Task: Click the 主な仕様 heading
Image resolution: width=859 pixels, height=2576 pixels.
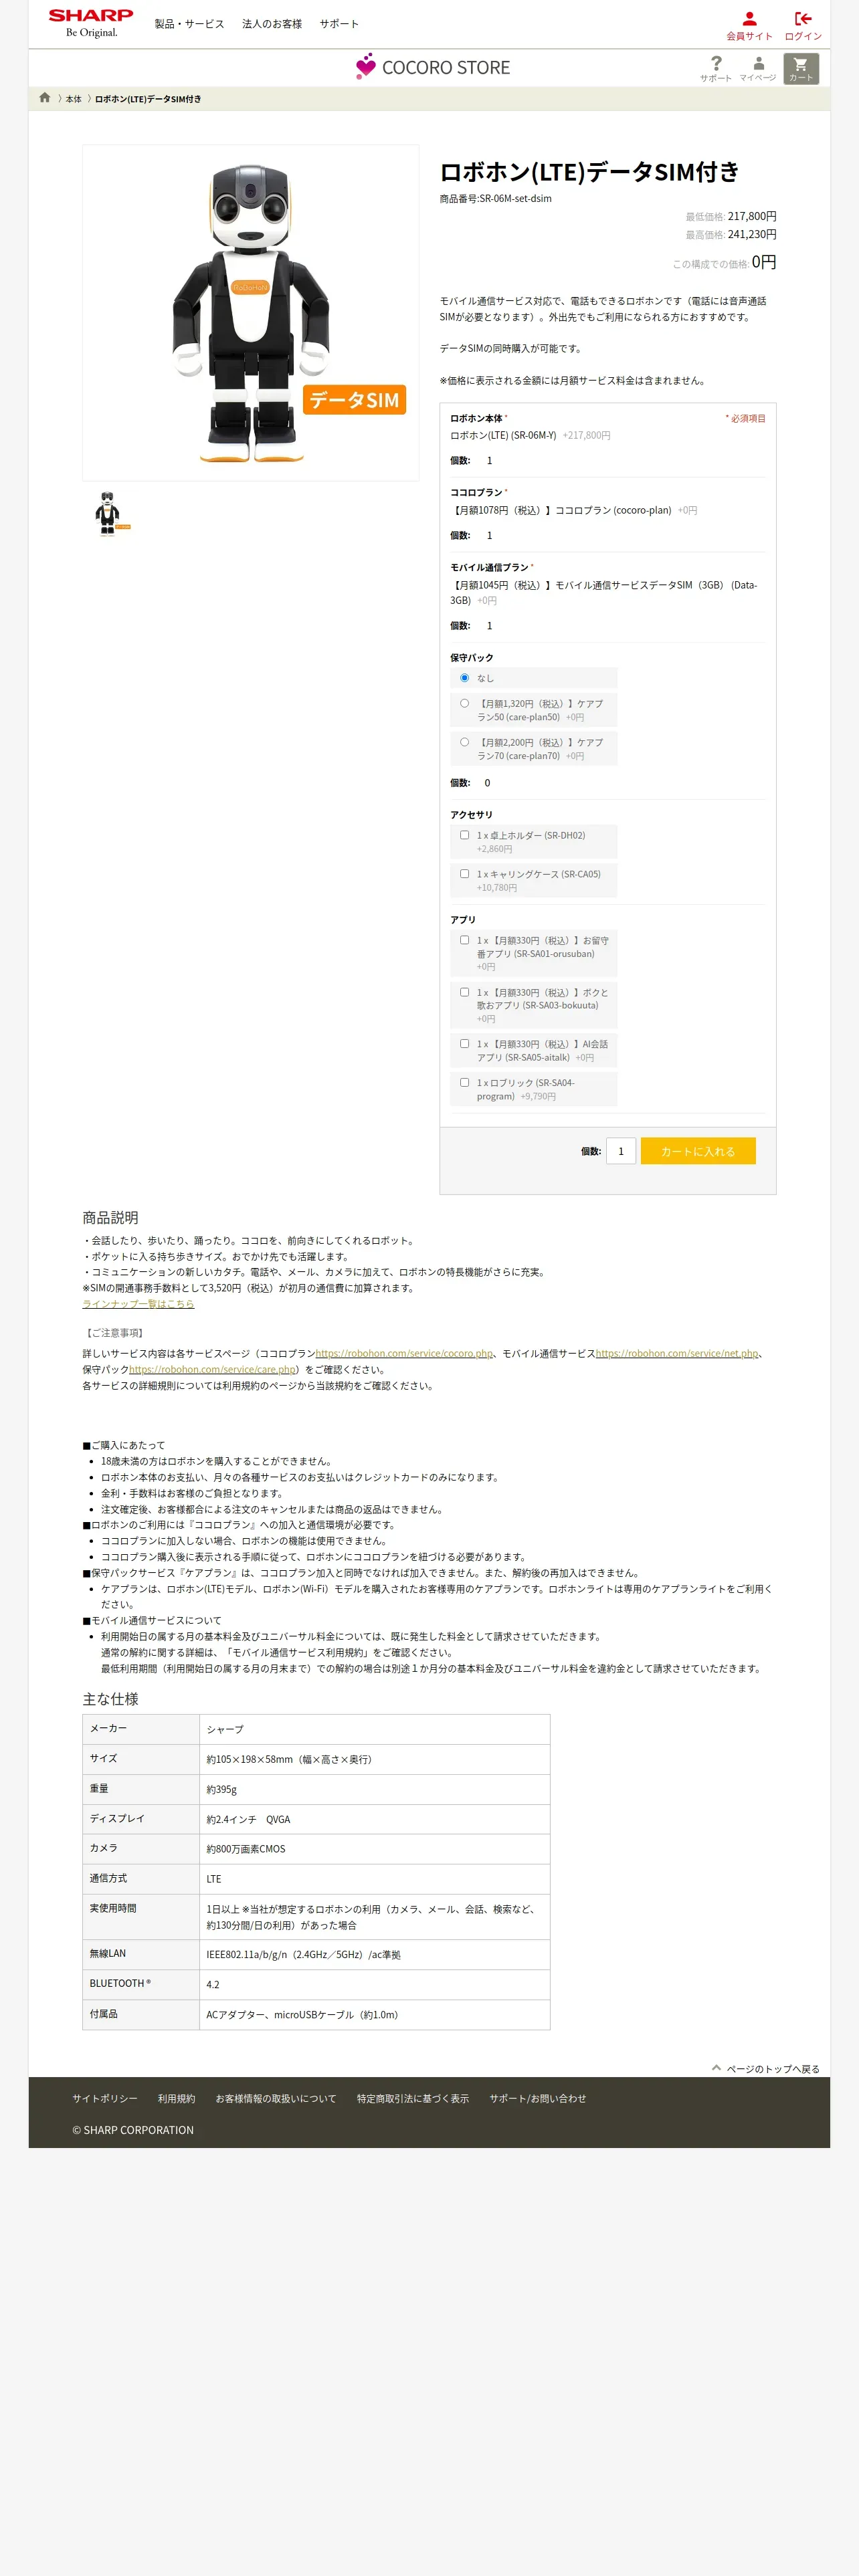Action: (110, 1699)
